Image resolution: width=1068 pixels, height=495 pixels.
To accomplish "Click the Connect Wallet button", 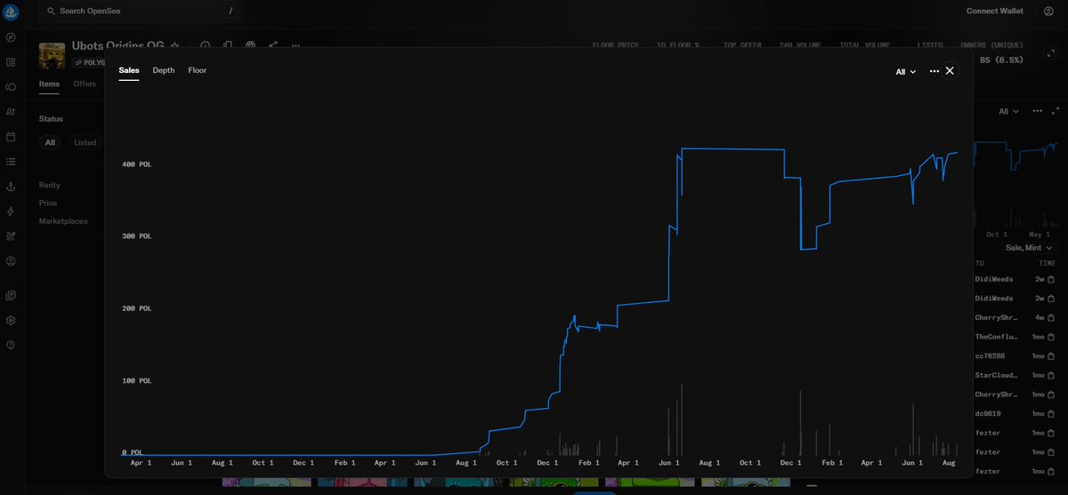I will point(995,12).
